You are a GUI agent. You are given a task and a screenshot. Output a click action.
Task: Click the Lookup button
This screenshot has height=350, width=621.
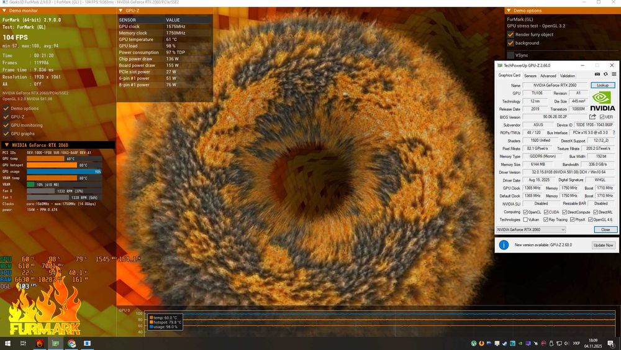click(602, 85)
